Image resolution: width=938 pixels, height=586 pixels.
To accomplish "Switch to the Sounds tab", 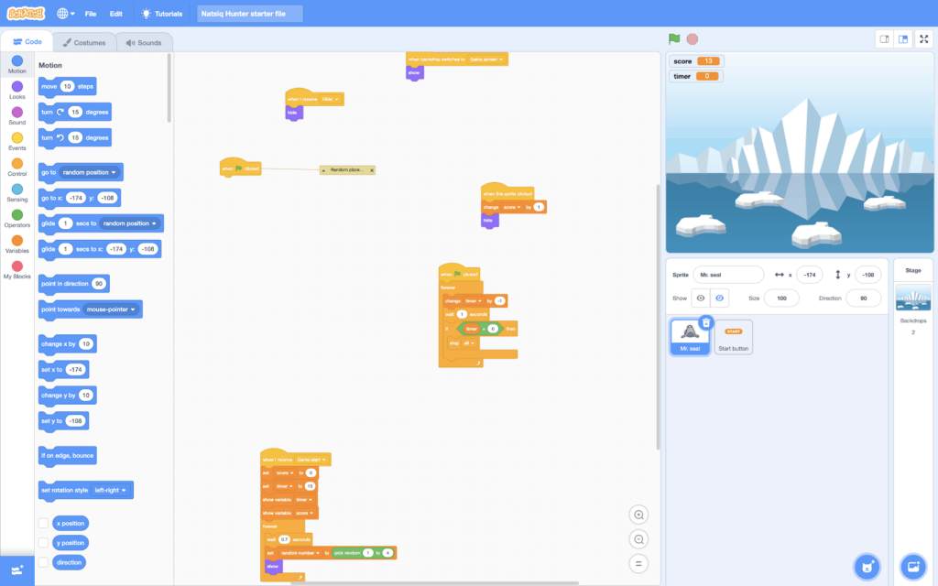I will click(144, 42).
